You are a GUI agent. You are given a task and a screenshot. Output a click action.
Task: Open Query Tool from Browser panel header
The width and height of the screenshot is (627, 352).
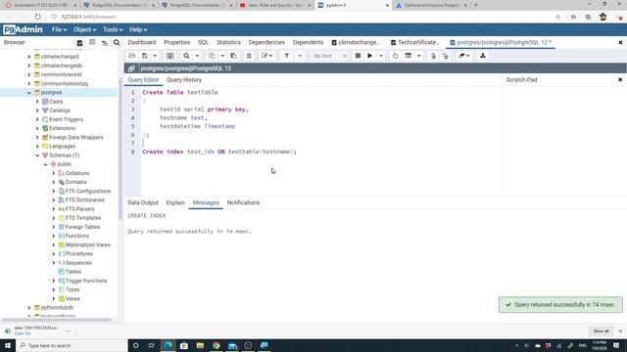[x=79, y=43]
